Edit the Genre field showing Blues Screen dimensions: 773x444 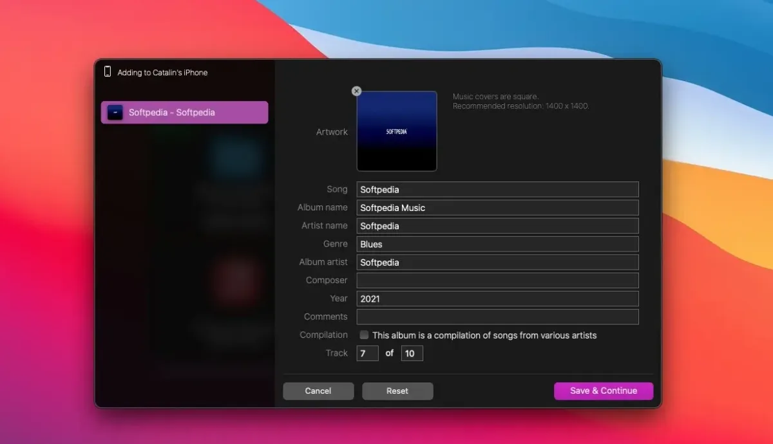[497, 244]
